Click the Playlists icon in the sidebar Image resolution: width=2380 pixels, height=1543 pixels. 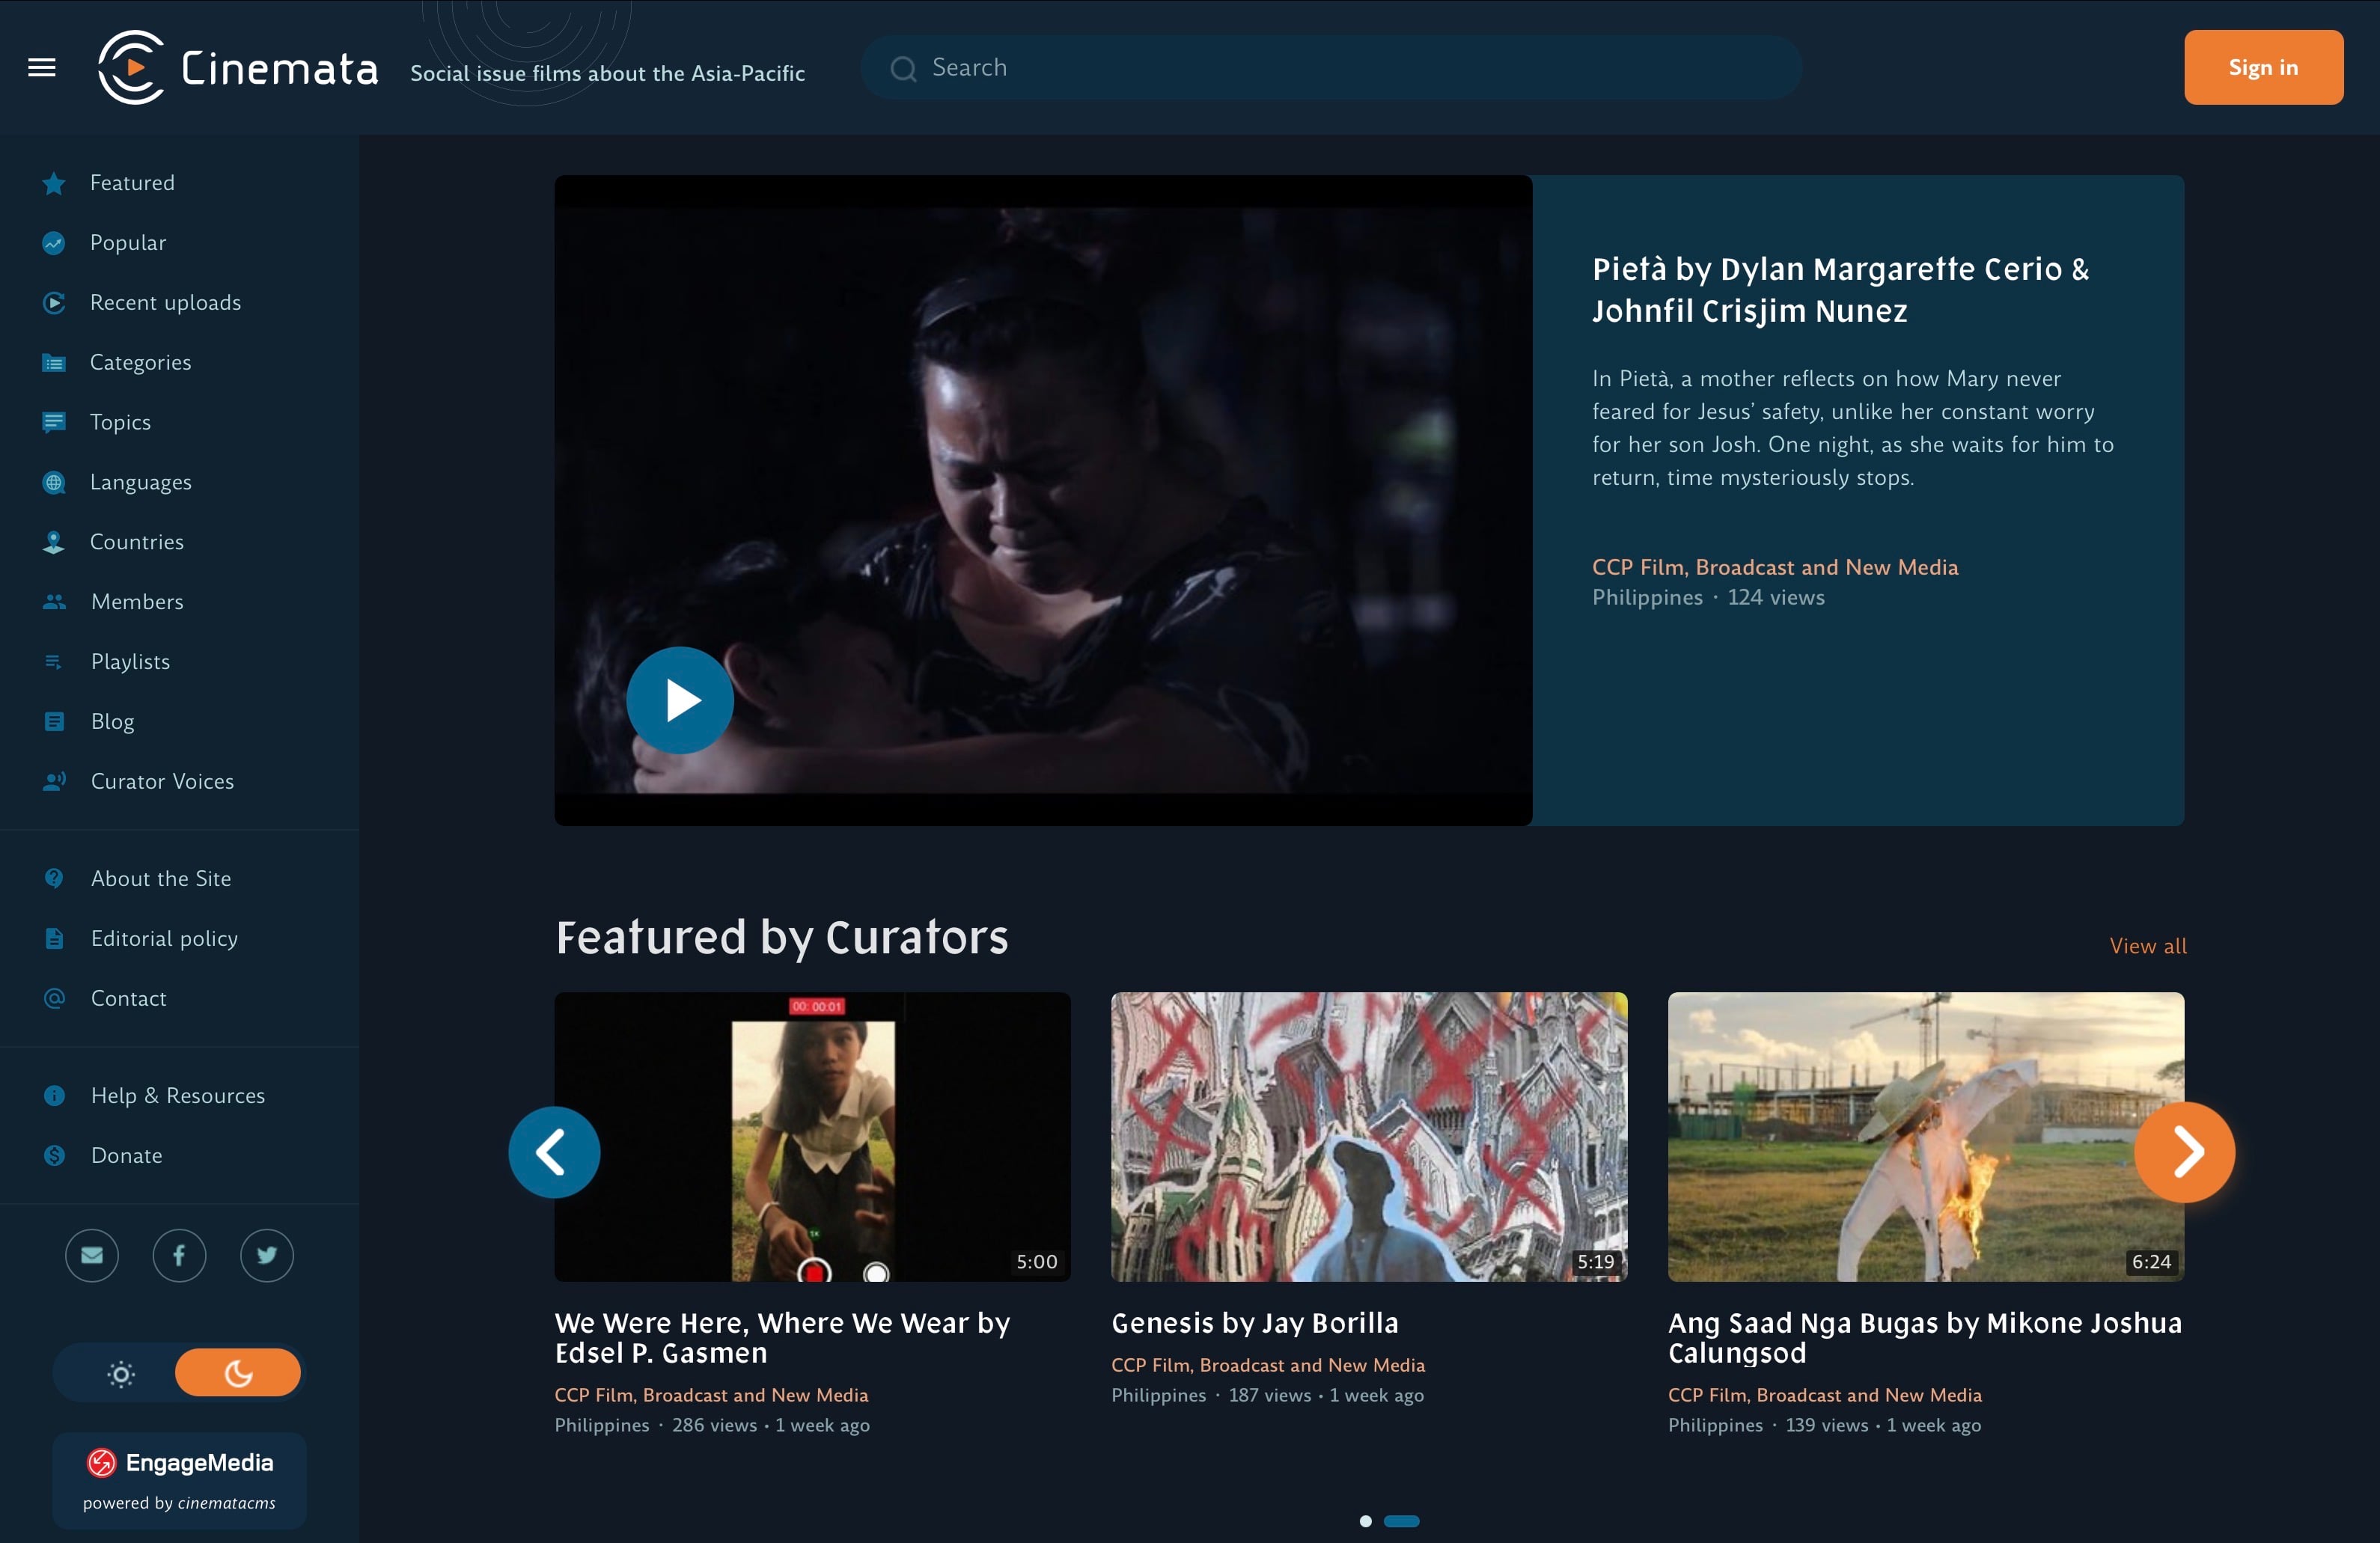[54, 661]
